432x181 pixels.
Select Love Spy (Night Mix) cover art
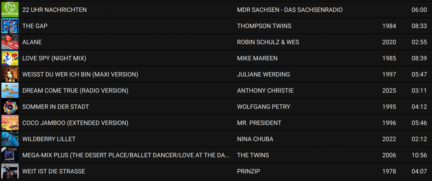9,58
